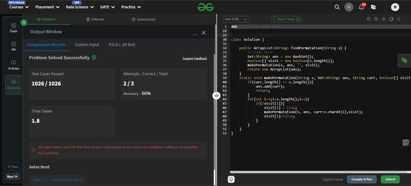Toggle the sidebar with the green arrow
Screen dimensions: 411x186
[x=24, y=23]
